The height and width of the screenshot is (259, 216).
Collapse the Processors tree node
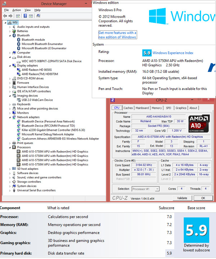pyautogui.click(x=10, y=147)
